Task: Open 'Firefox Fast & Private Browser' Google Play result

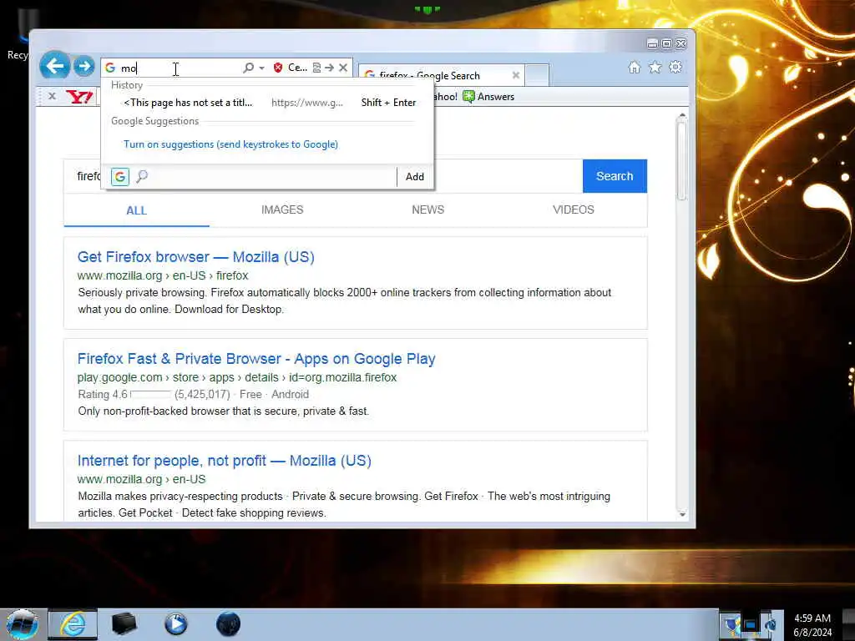Action: pos(256,359)
